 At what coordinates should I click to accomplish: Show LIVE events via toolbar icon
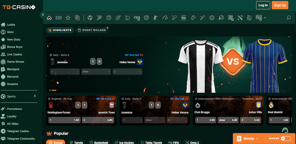(58, 18)
